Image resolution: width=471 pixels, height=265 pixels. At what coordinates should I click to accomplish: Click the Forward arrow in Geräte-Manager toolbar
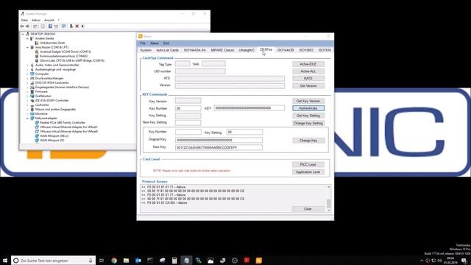(x=27, y=26)
